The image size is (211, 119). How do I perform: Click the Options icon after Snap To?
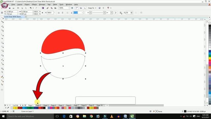[x=100, y=8]
